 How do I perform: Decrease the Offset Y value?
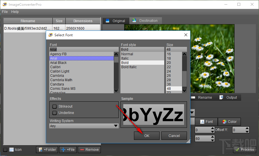click(247, 132)
